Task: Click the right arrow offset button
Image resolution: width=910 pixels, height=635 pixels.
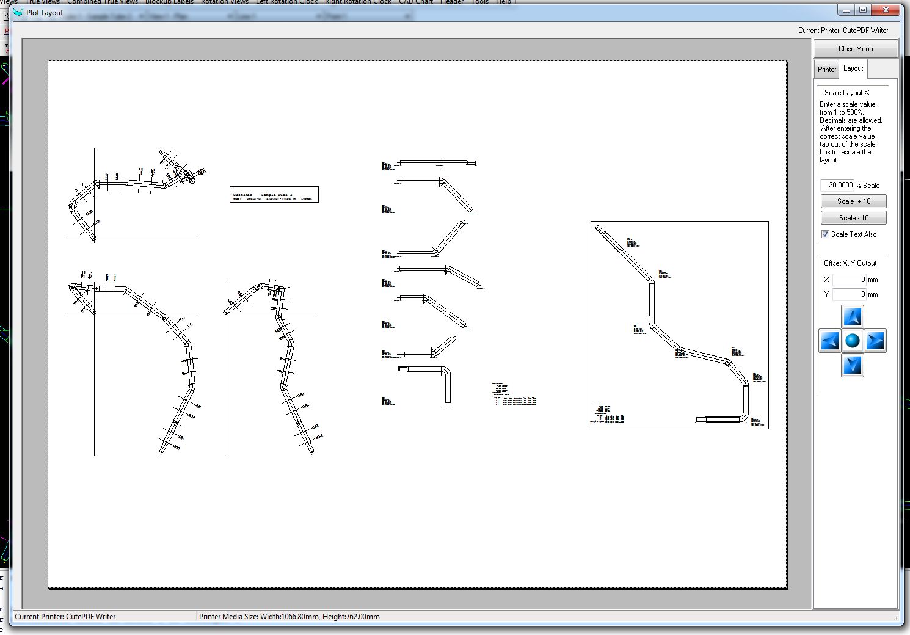Action: (875, 341)
